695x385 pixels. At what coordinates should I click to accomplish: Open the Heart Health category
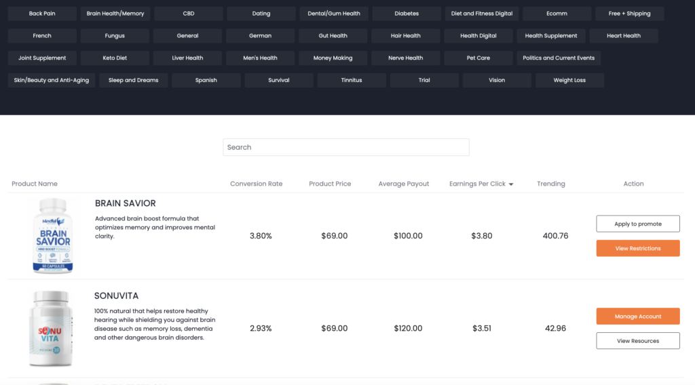(x=624, y=36)
